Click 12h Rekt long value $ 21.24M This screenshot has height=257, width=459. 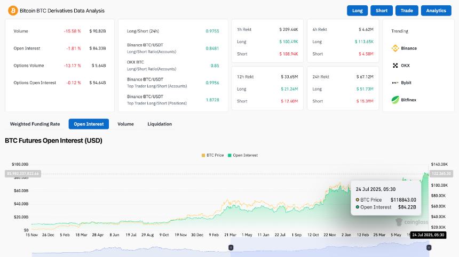tap(289, 89)
